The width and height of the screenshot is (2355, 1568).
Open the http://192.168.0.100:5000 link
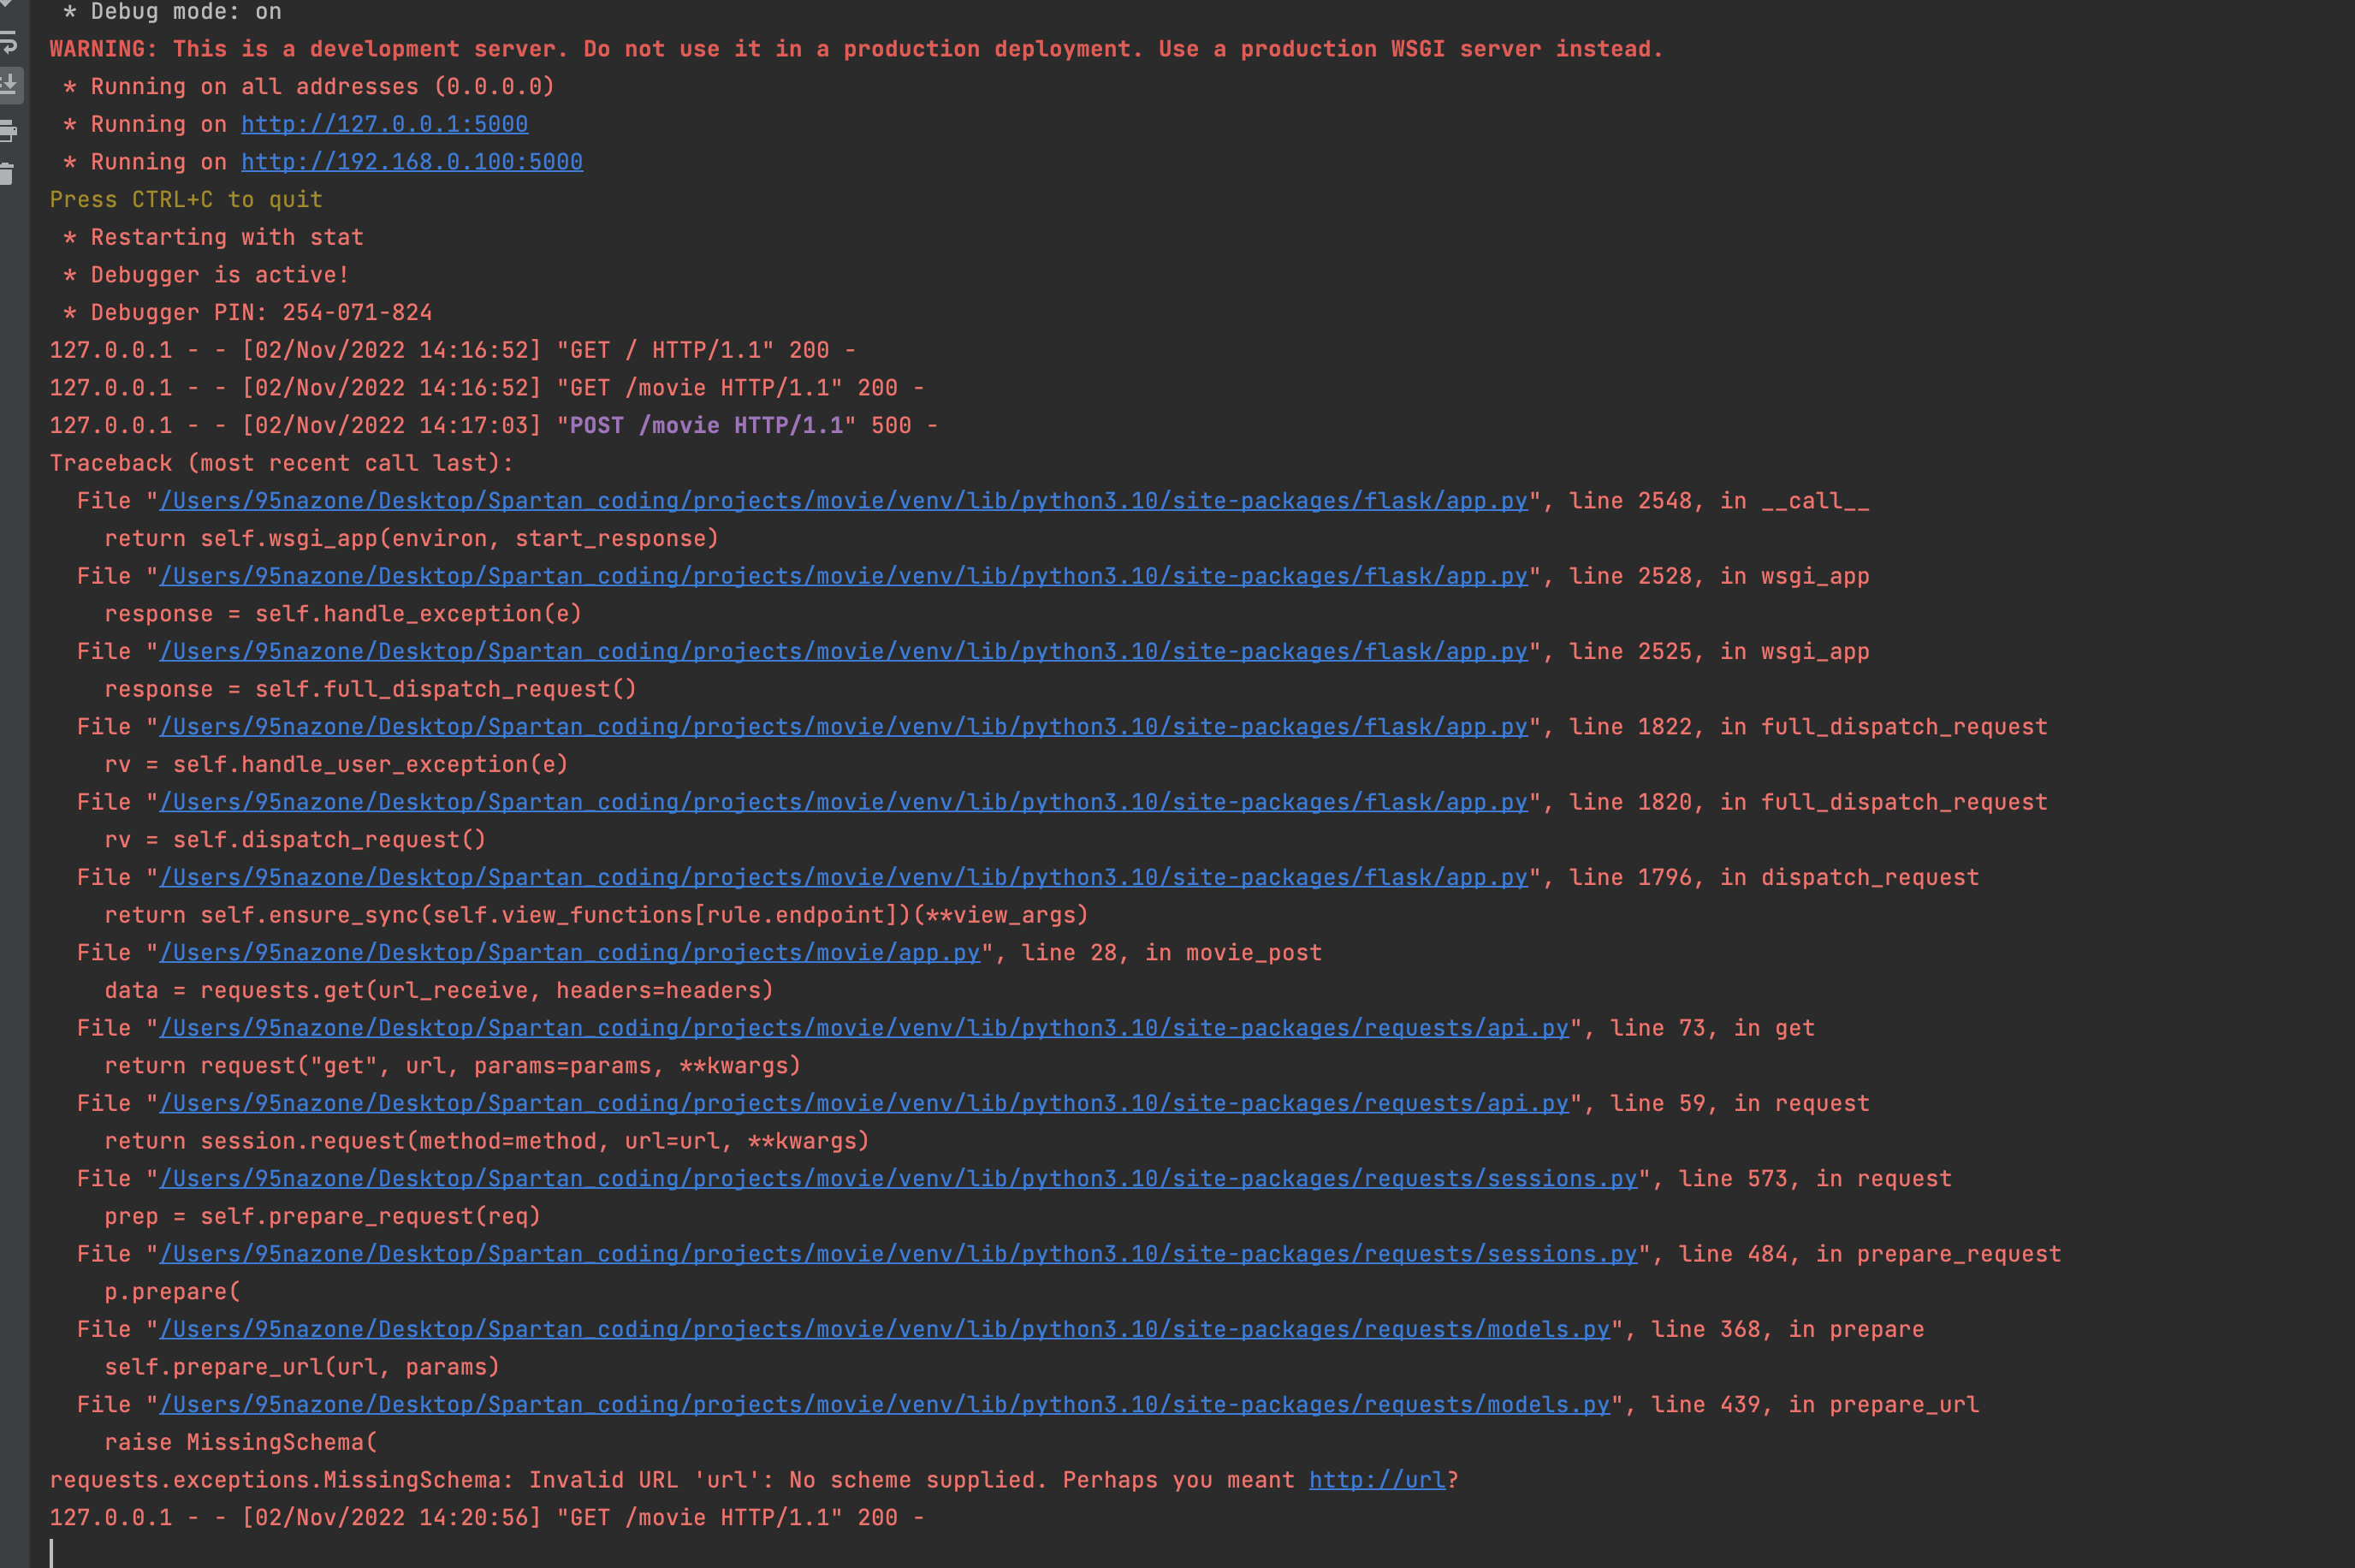[x=412, y=162]
